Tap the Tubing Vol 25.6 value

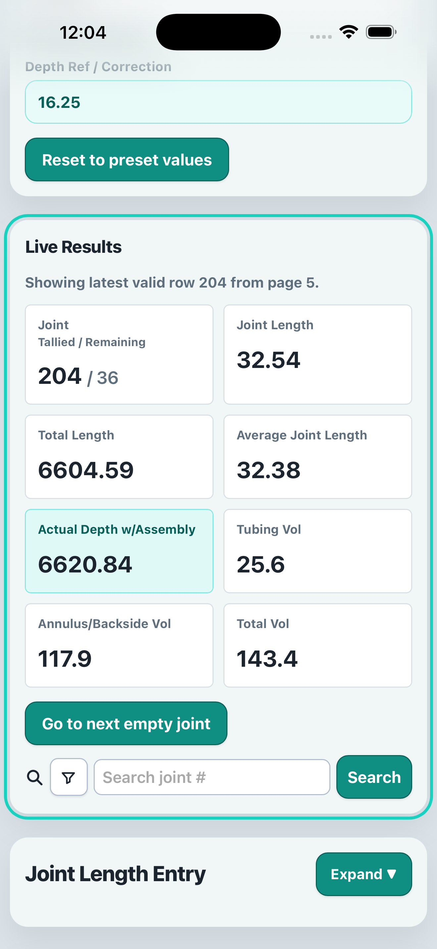tap(261, 565)
